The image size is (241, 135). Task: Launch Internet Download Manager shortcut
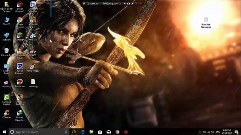pos(20,116)
